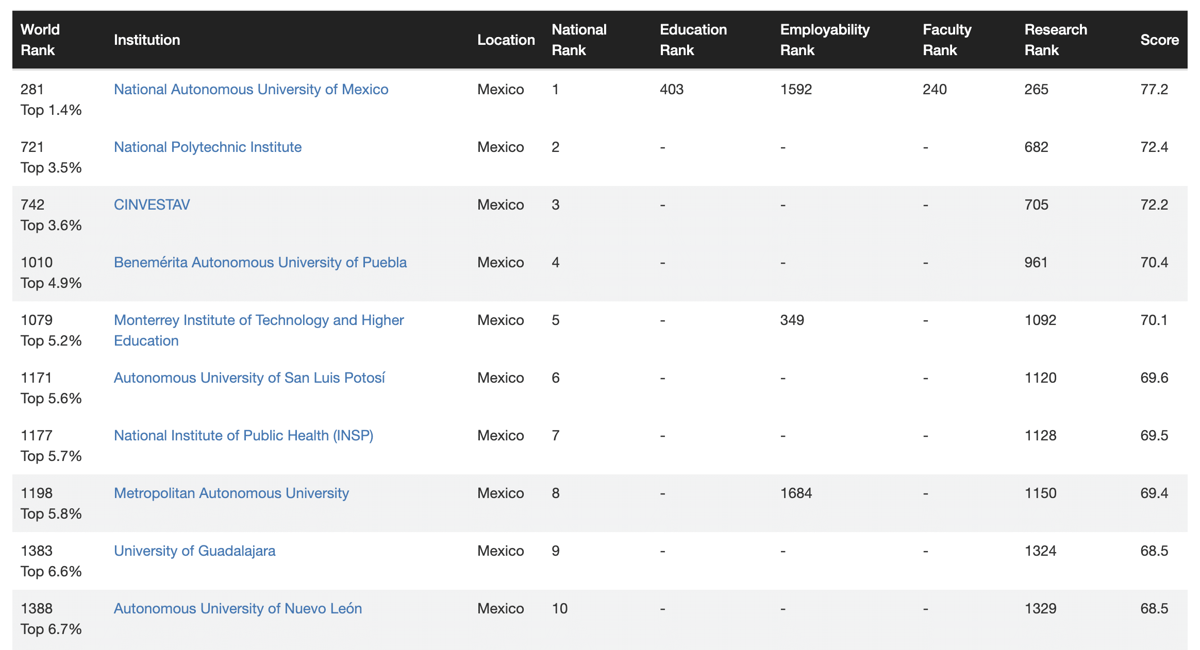Sort by Employability Rank column header

pyautogui.click(x=825, y=40)
